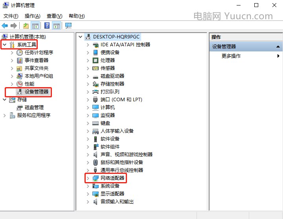Open the 操作(A) menu

tap(33, 16)
